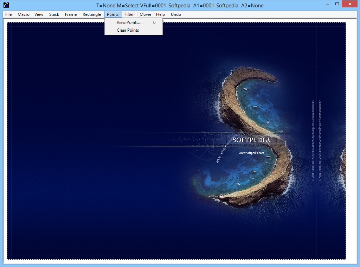Open the Help menu
360x267 pixels.
pyautogui.click(x=160, y=14)
